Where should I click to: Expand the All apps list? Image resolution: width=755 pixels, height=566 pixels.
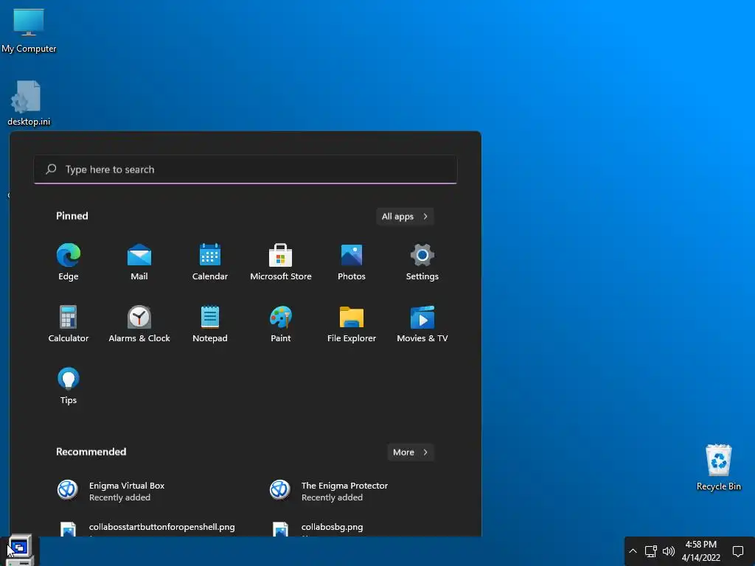click(405, 216)
